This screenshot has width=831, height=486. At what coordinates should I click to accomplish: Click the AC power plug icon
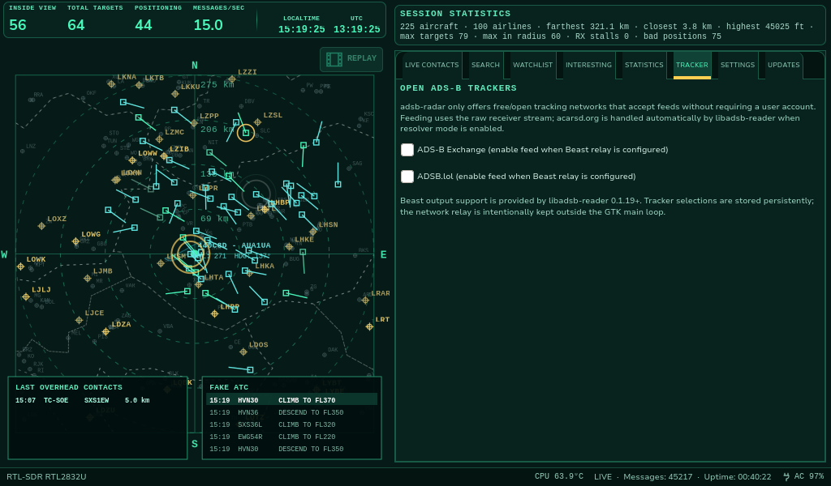click(786, 476)
